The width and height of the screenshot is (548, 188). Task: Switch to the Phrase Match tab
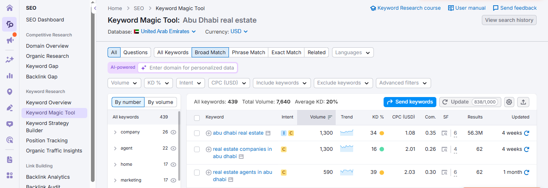pyautogui.click(x=248, y=53)
